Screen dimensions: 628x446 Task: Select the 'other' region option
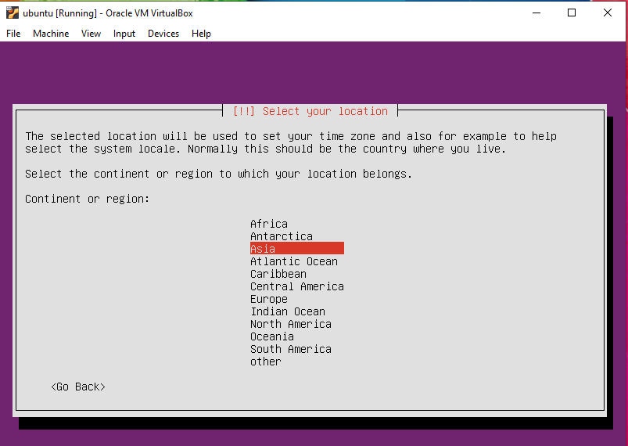(266, 361)
